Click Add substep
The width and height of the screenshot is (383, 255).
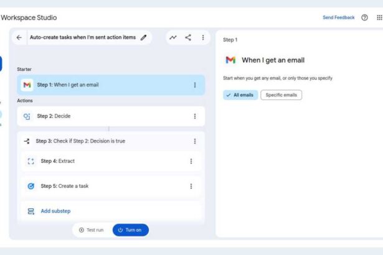pyautogui.click(x=55, y=211)
